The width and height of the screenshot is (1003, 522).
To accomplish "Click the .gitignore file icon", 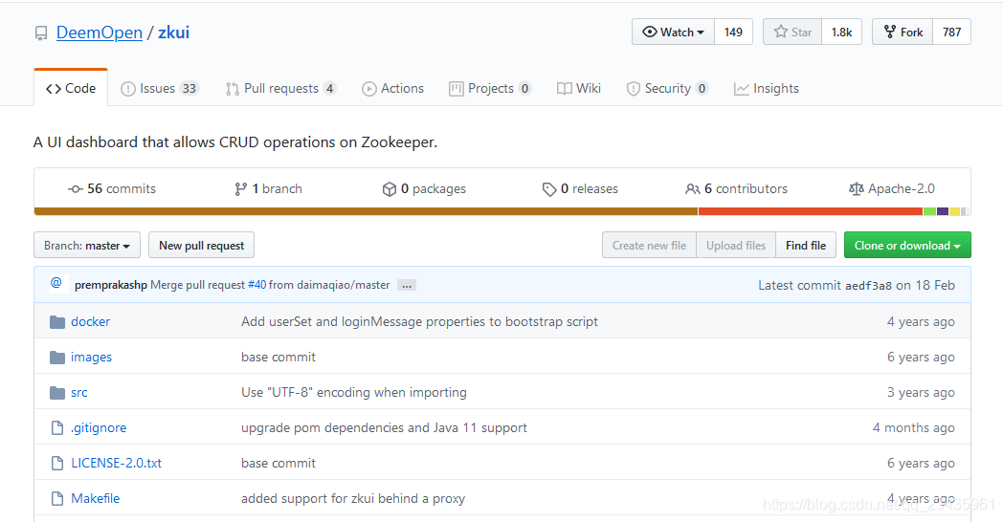I will (x=57, y=427).
